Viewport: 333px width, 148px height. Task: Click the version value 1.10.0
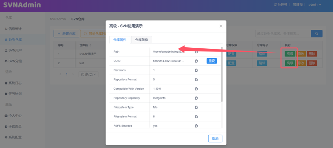[x=157, y=89]
